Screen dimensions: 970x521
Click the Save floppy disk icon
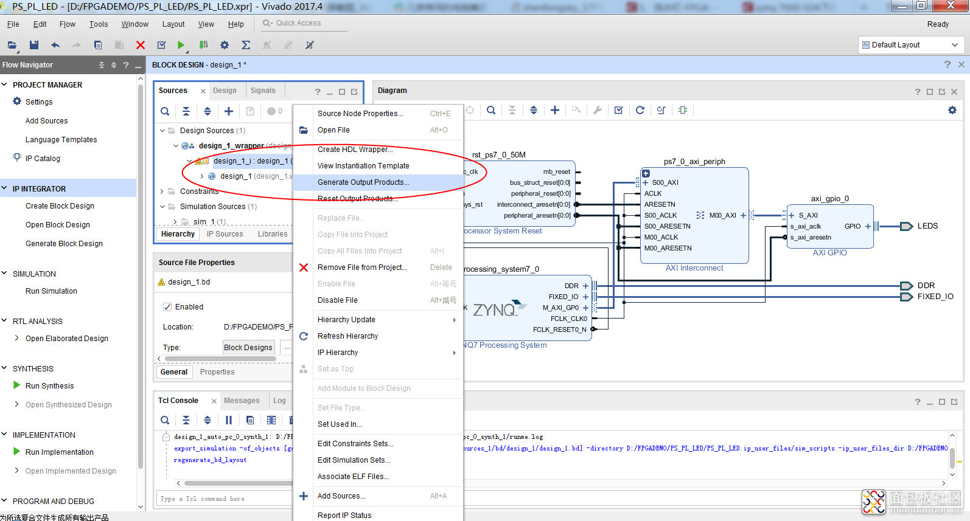click(x=34, y=45)
